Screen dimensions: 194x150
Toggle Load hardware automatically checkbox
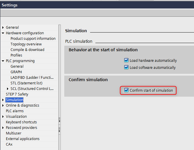pyautogui.click(x=126, y=60)
